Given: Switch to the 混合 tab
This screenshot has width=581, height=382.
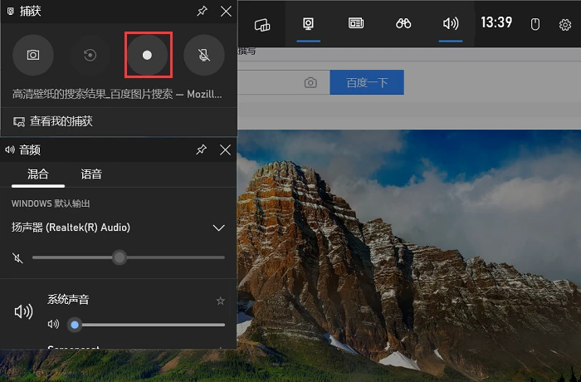Looking at the screenshot, I should pyautogui.click(x=38, y=174).
